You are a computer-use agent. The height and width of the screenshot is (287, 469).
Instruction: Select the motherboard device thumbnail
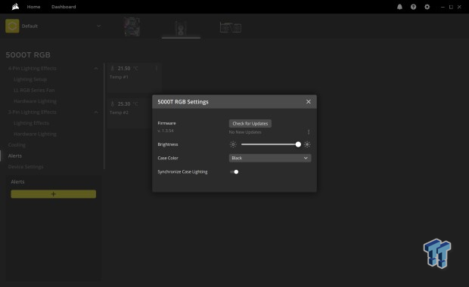132,26
